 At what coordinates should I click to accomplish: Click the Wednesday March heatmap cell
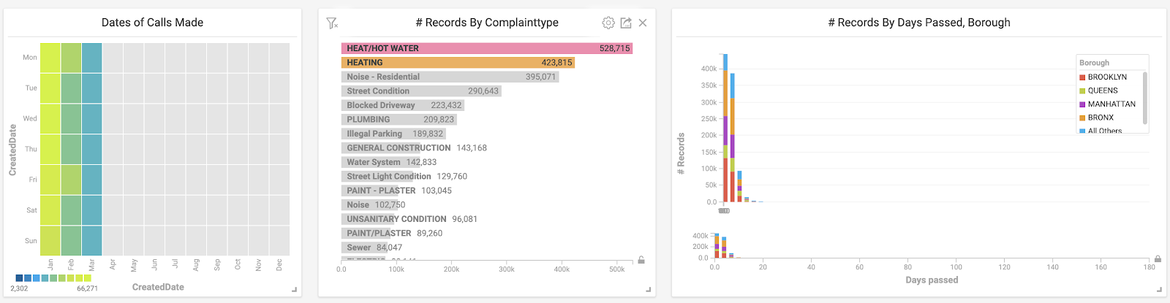92,118
